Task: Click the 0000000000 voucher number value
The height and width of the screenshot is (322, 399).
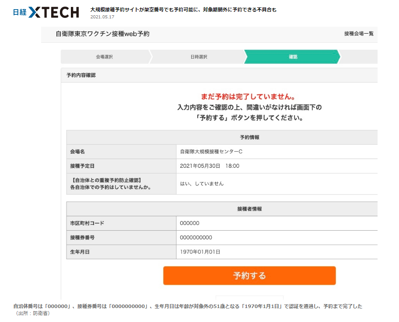Action: click(x=196, y=238)
